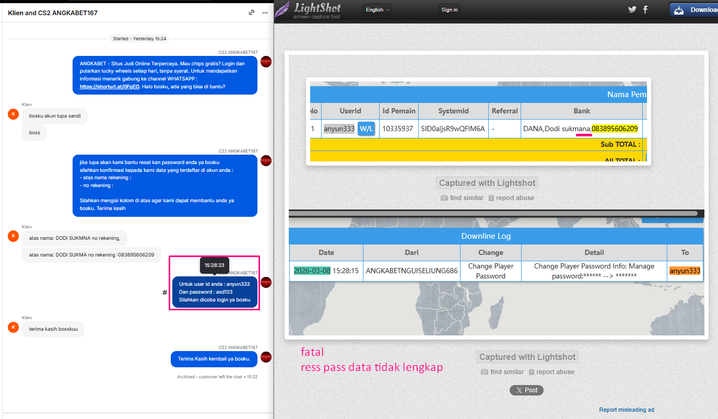Screen dimensions: 718x419
Task: Click the agent avatar beside the reset password message
Action: pos(266,160)
